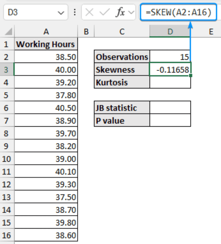Select column C header

pos(122,32)
